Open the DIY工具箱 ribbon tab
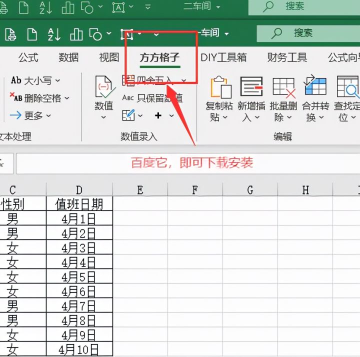Image resolution: width=360 pixels, height=357 pixels. click(223, 57)
